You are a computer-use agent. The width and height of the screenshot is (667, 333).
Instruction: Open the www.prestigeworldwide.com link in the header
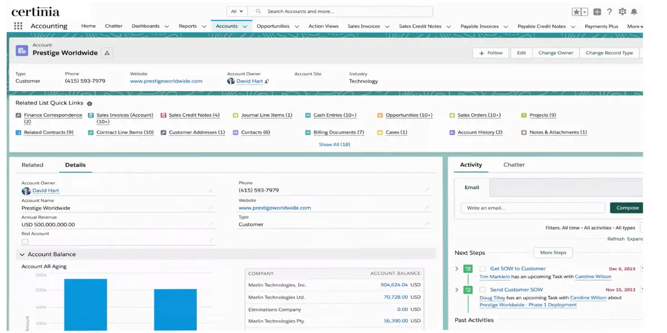pos(166,81)
